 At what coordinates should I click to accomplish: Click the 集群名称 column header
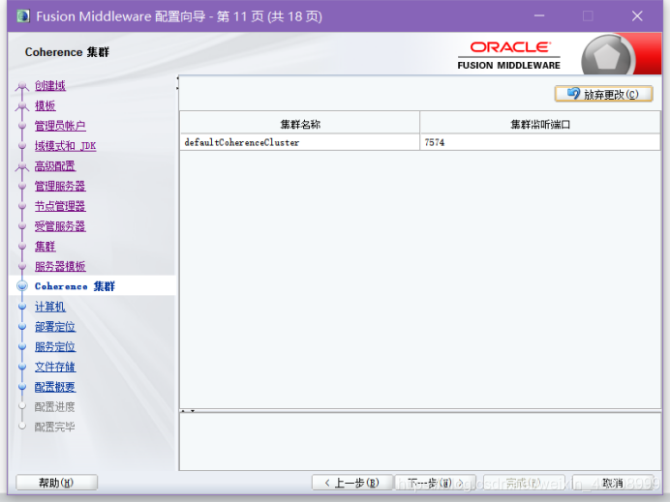point(300,124)
